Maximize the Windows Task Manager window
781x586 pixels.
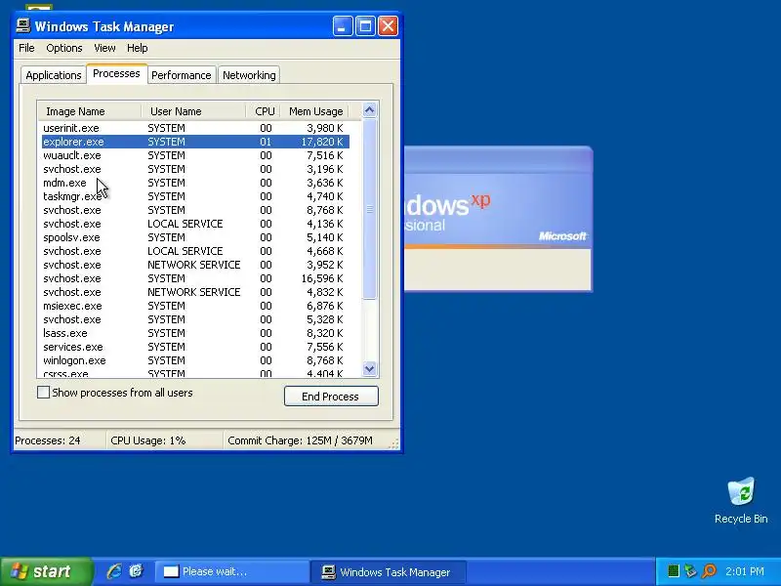click(365, 26)
